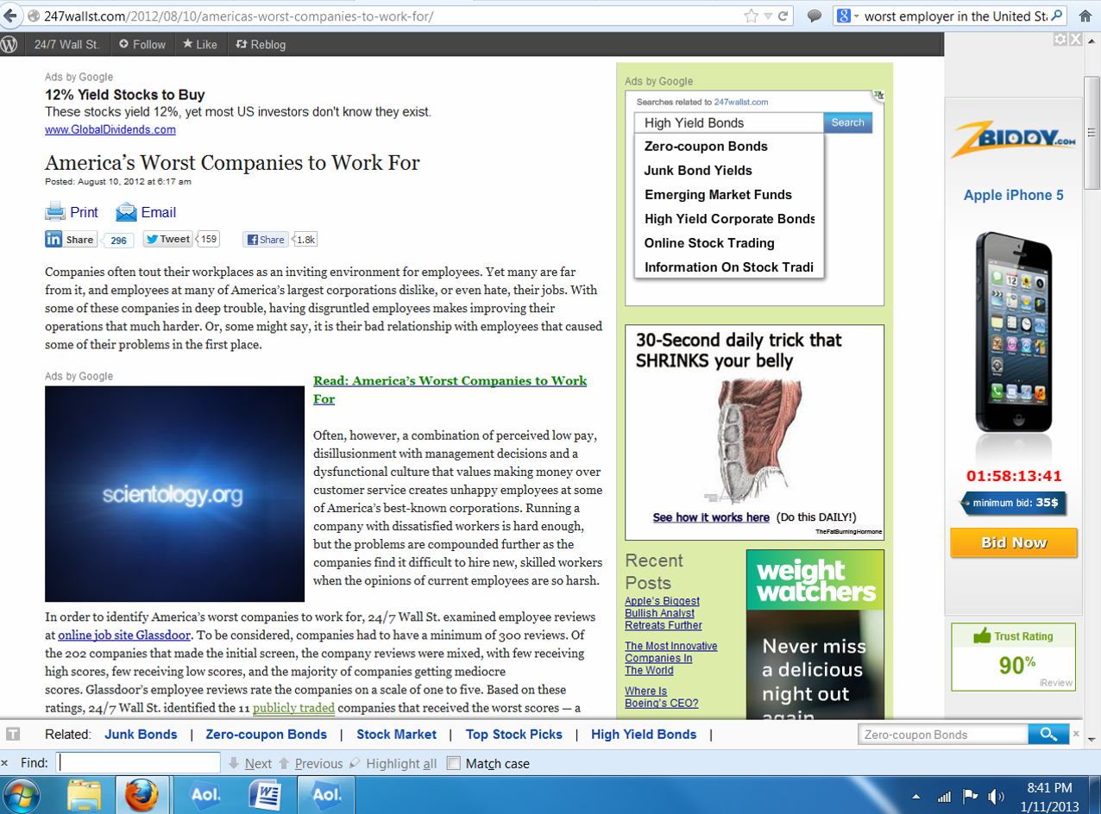Open the sidebar ad settings gear icon
The height and width of the screenshot is (814, 1101).
pyautogui.click(x=1060, y=40)
